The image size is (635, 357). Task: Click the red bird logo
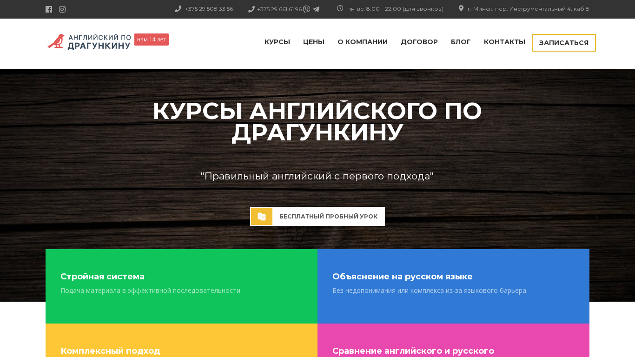(56, 41)
